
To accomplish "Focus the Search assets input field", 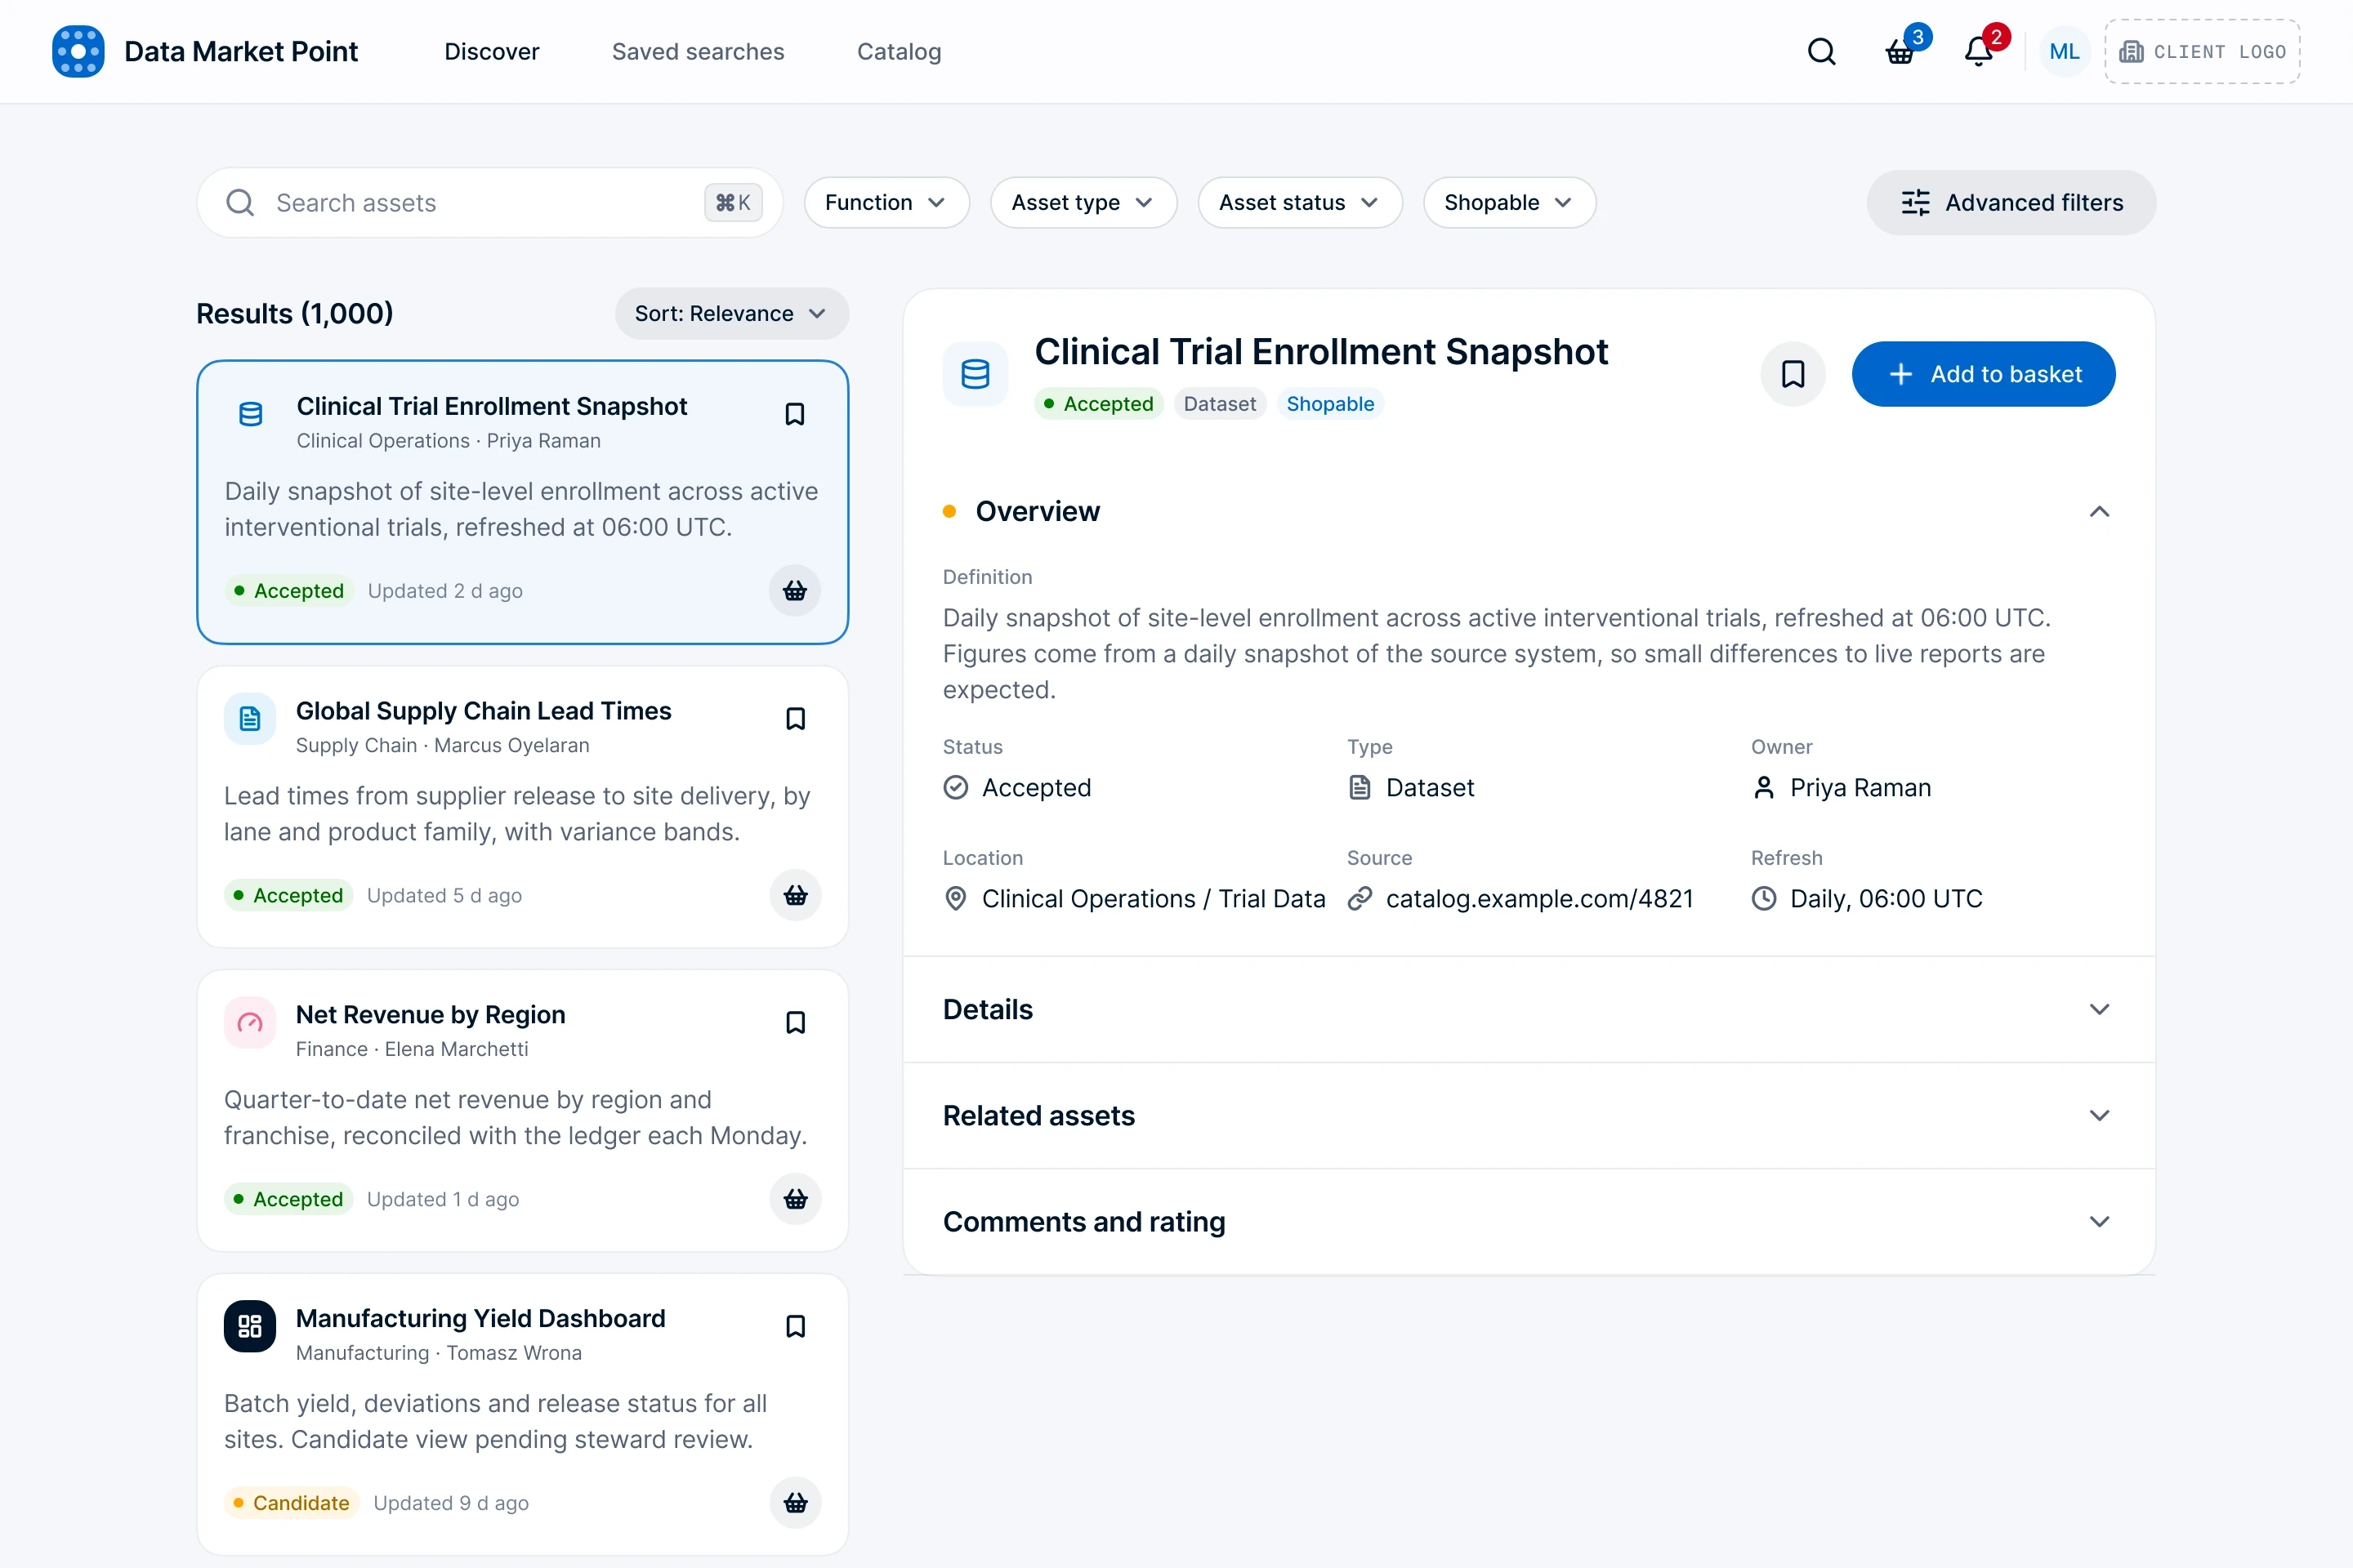I will (x=489, y=203).
